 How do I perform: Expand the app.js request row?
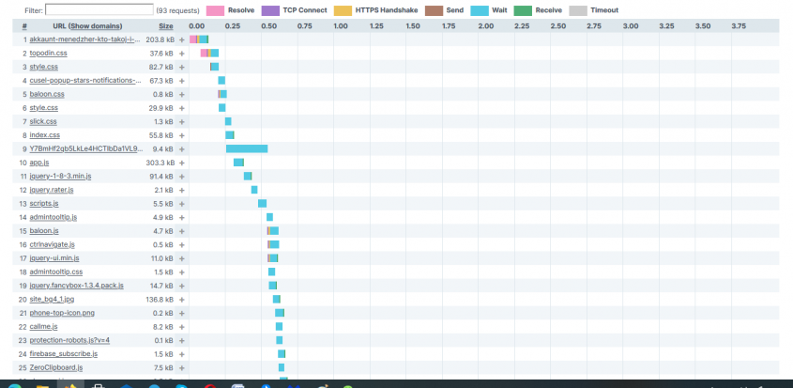pyautogui.click(x=182, y=163)
